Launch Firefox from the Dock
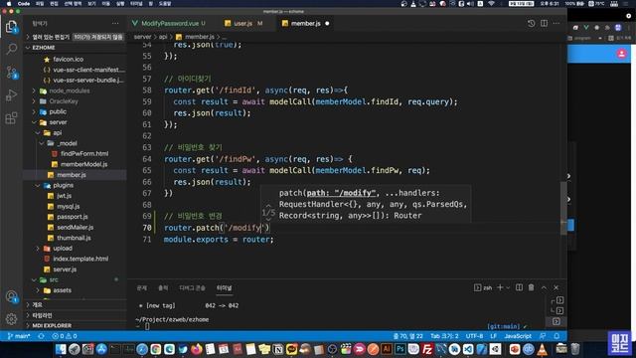 pos(197,349)
